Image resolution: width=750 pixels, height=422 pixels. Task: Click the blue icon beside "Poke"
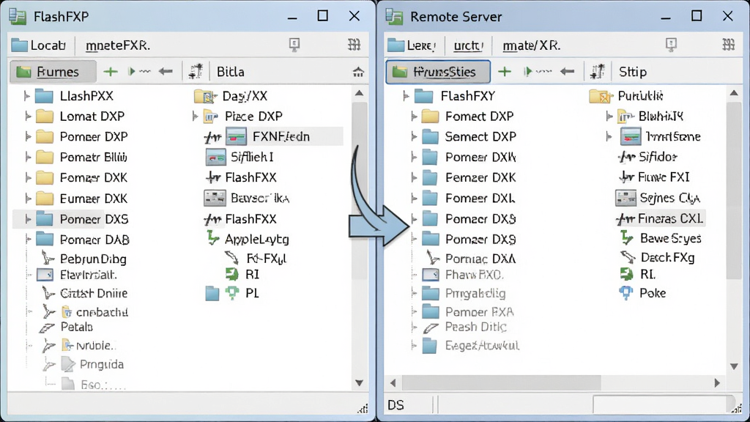coord(626,293)
